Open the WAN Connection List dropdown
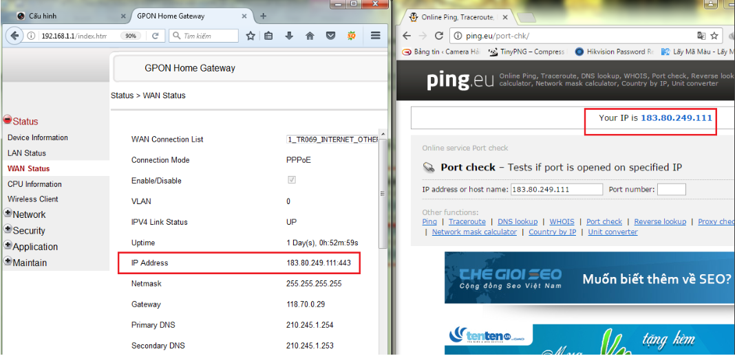Viewport: 735px width, 356px height. point(333,140)
